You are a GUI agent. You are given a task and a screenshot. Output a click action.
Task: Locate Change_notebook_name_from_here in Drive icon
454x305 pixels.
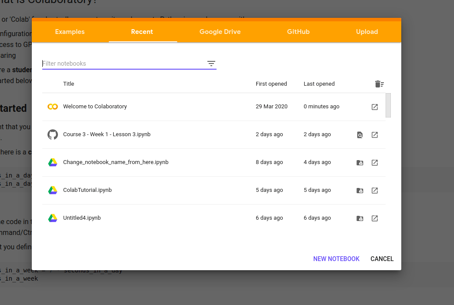[x=359, y=163]
